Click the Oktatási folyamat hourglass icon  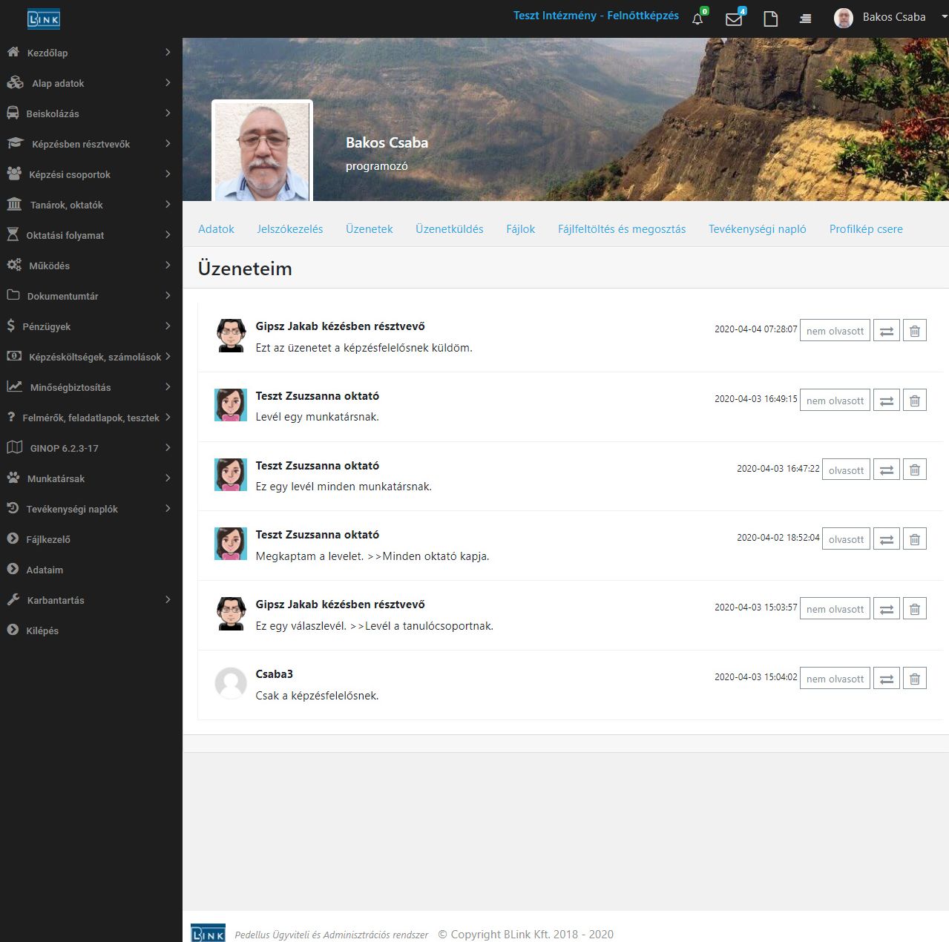pyautogui.click(x=13, y=235)
